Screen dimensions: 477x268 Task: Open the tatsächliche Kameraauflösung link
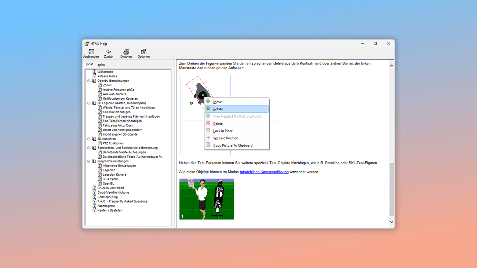pos(264,172)
